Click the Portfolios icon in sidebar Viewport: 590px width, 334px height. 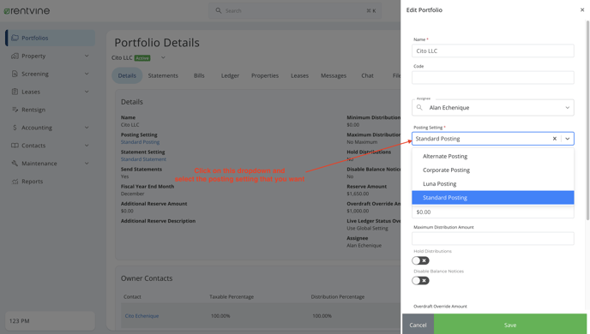(x=15, y=38)
